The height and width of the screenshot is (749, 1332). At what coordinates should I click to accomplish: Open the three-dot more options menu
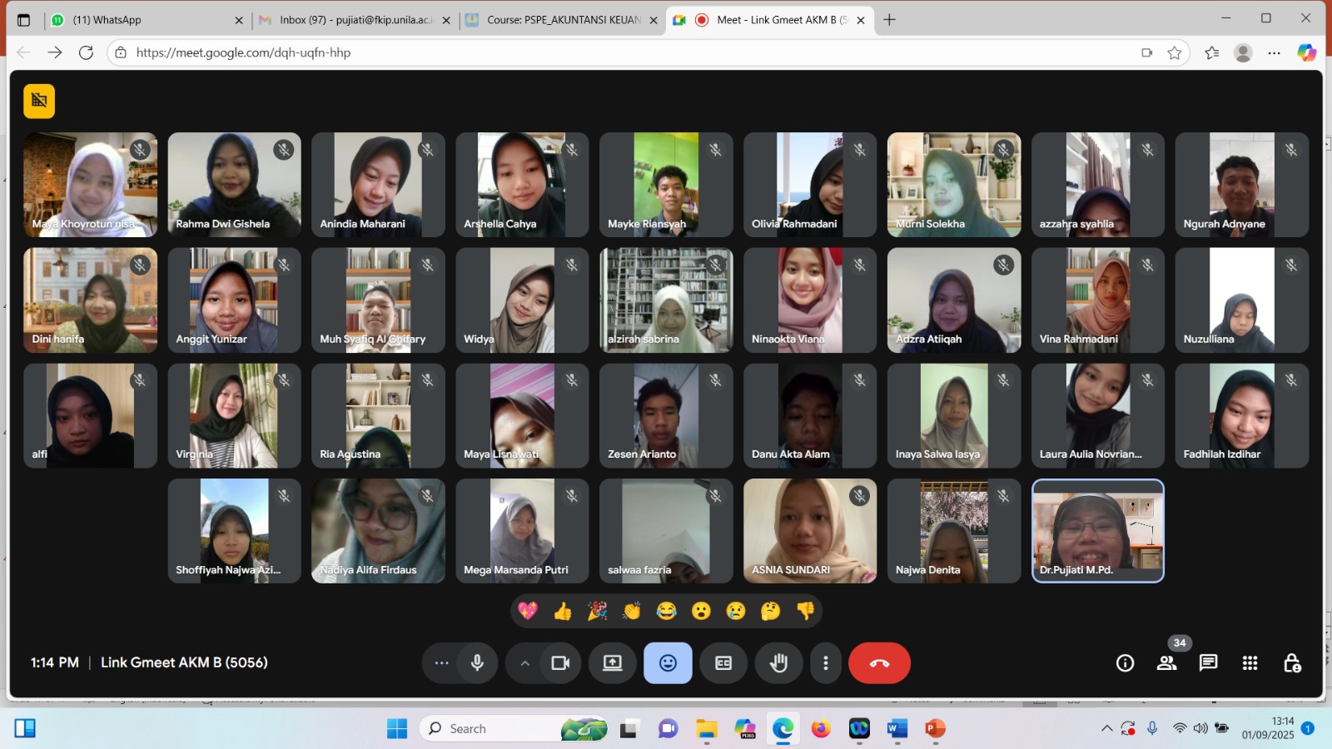coord(825,663)
